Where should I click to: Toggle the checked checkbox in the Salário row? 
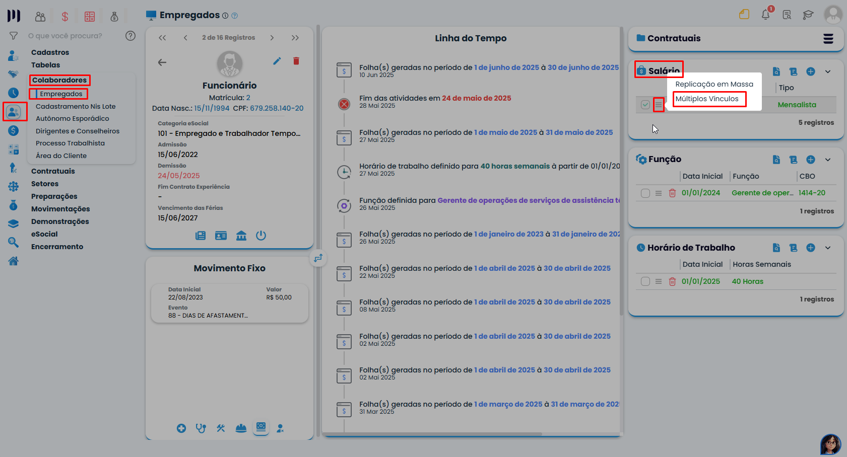point(645,105)
